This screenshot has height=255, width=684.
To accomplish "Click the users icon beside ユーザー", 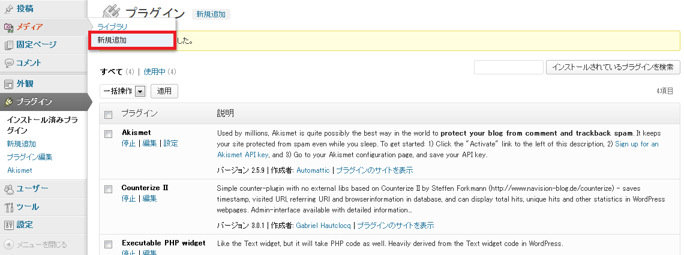I will point(9,189).
